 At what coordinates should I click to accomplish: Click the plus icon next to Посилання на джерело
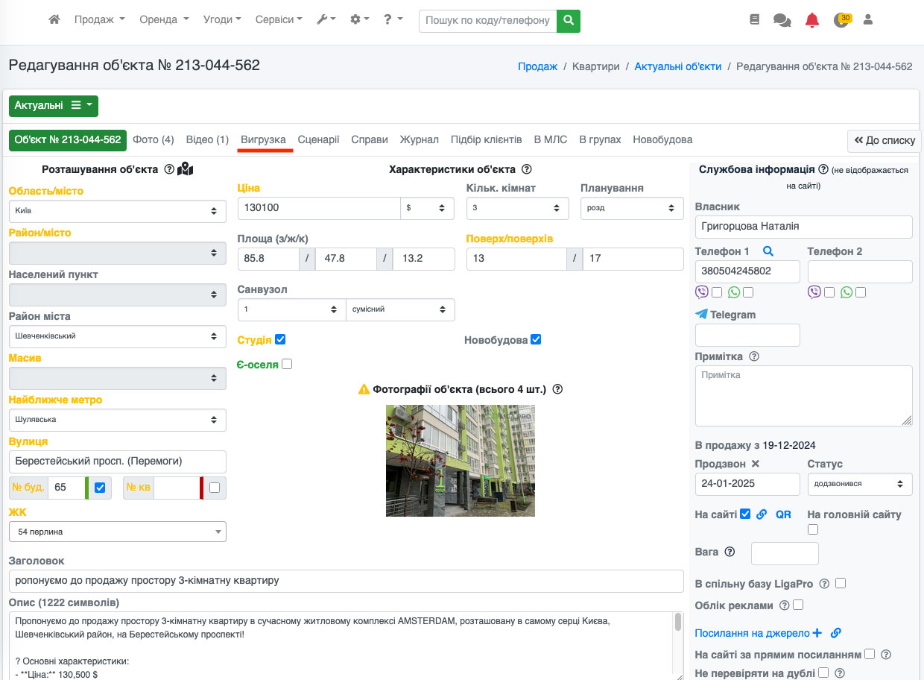click(817, 633)
